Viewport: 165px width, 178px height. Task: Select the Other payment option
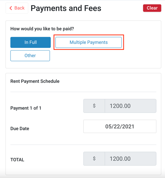30,55
